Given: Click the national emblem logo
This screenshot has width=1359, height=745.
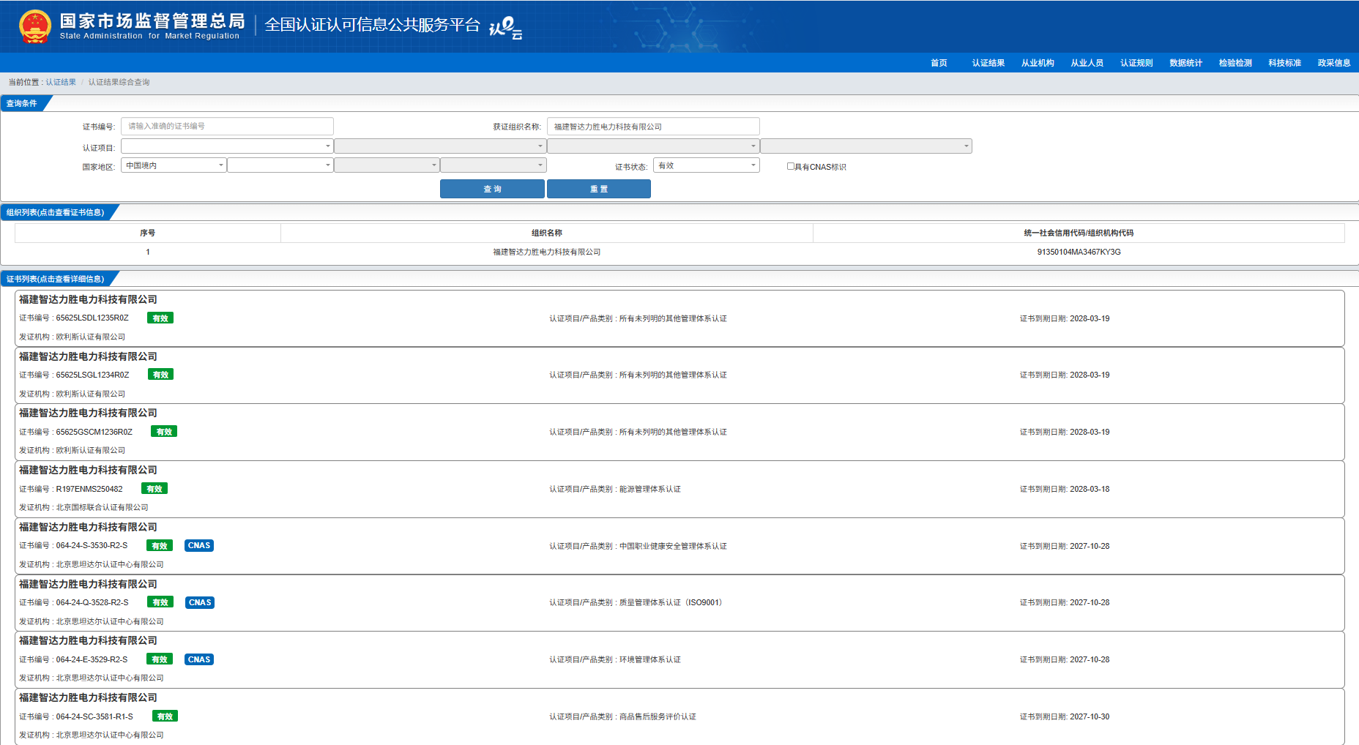Looking at the screenshot, I should tap(34, 26).
